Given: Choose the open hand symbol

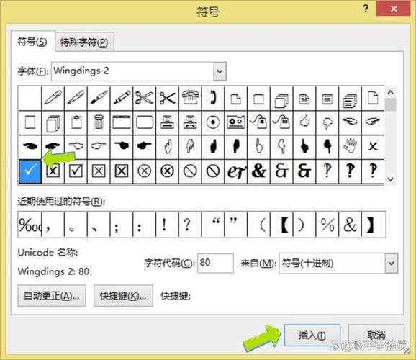Looking at the screenshot, I should (x=350, y=147).
